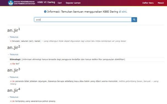Screen dimensions: 167x104
Task: Click the an.jir1 entry heading
Action: [14, 30]
